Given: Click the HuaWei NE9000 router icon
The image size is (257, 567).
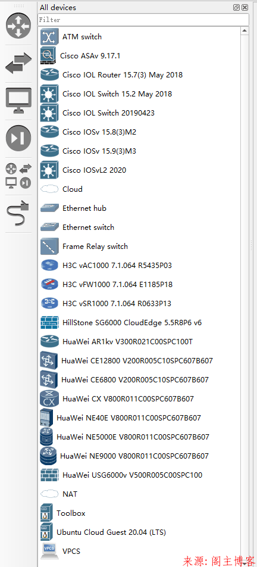Looking at the screenshot, I should 48,456.
